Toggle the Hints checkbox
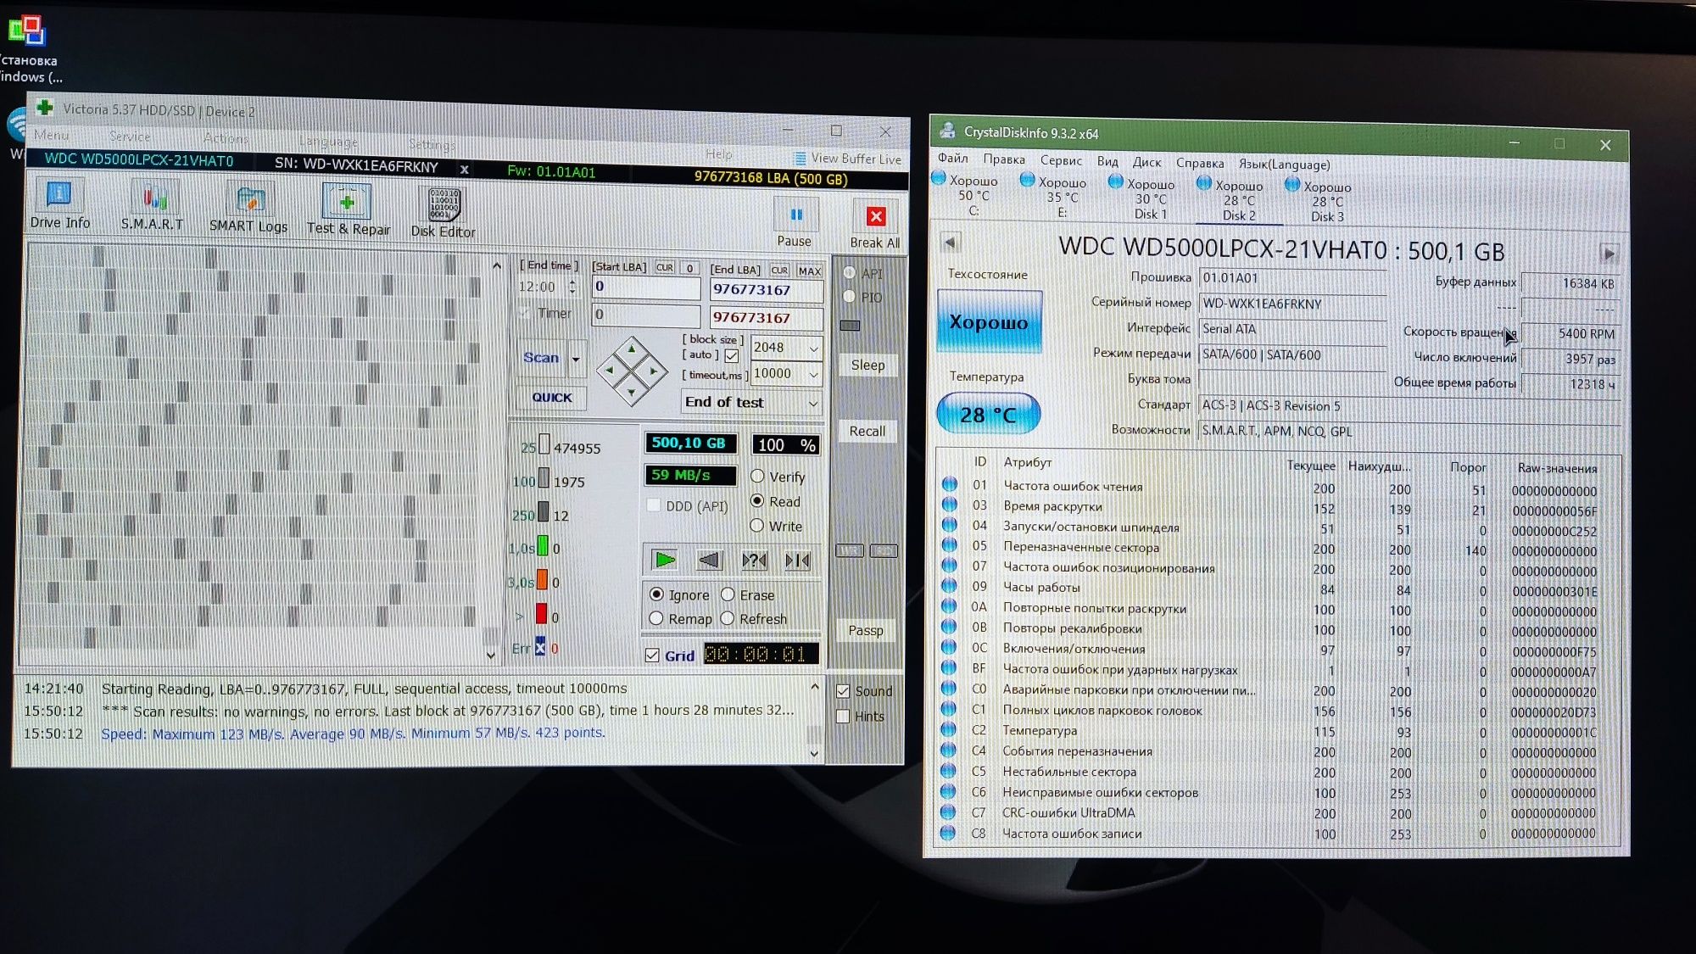 (843, 716)
